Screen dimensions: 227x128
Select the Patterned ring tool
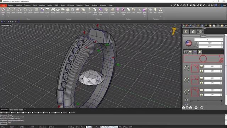point(36,11)
